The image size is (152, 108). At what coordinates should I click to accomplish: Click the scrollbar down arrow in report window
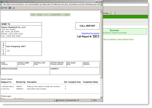[x=101, y=98]
